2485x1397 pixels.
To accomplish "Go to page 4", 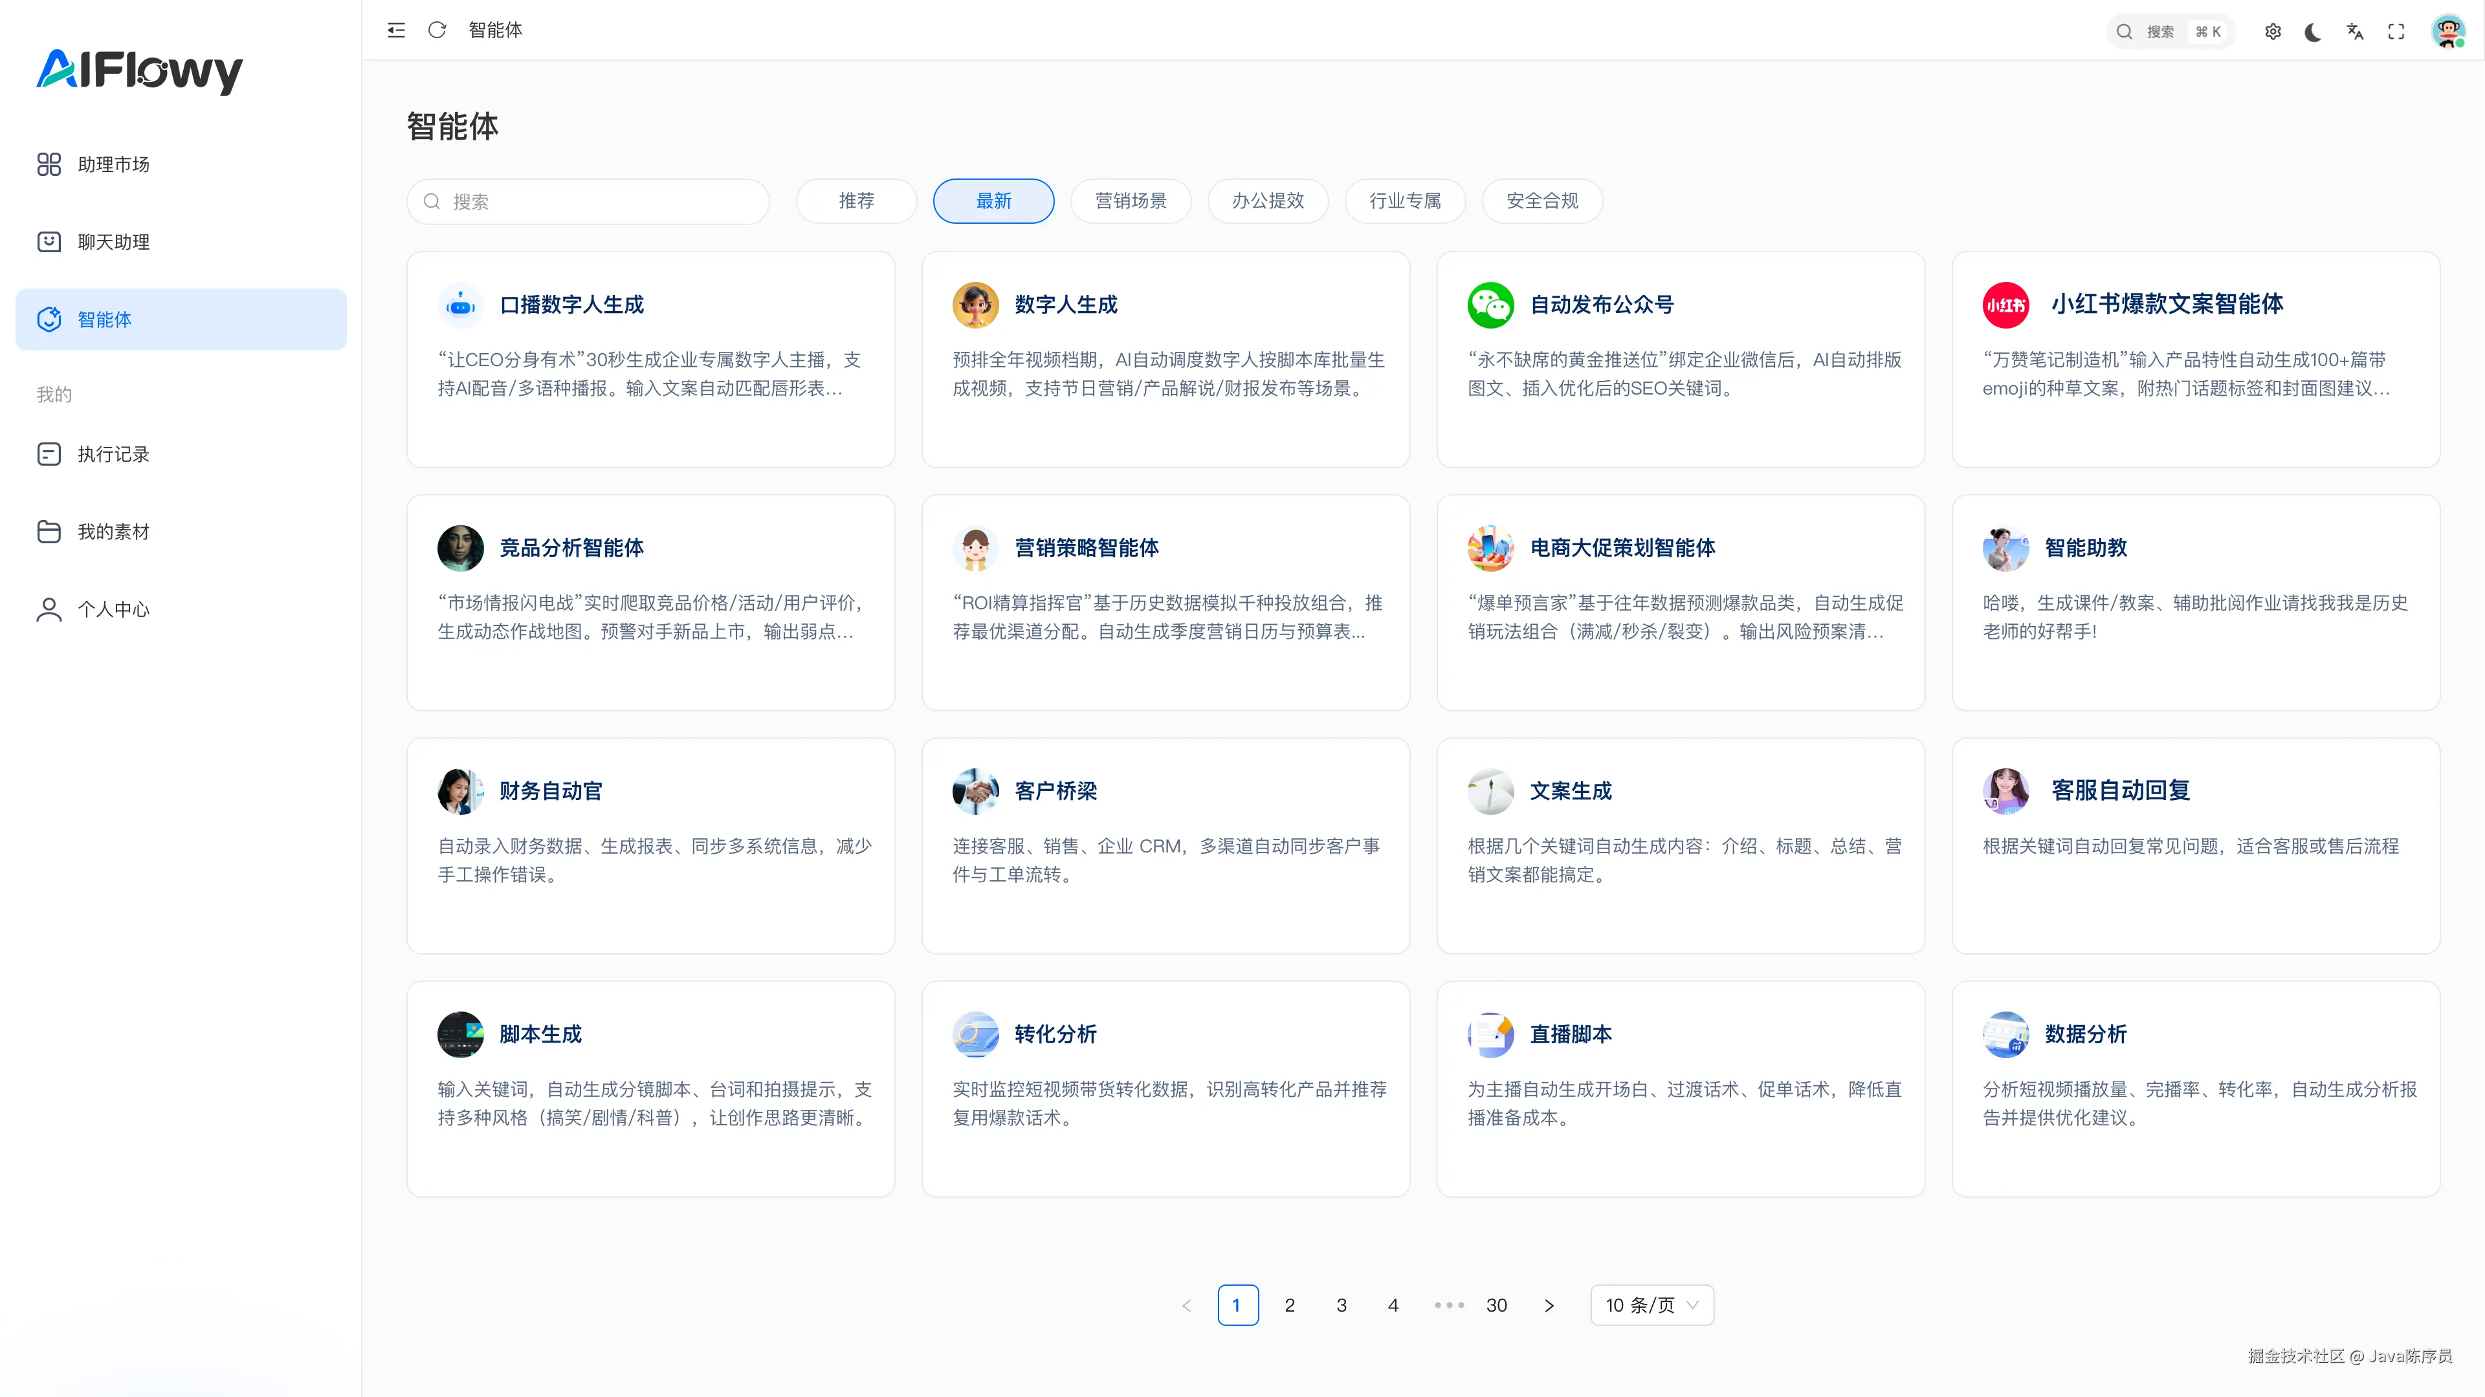I will [1393, 1305].
